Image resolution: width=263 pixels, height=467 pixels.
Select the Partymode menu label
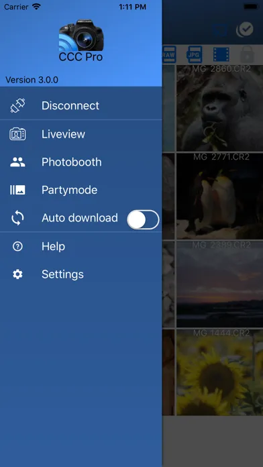69,190
